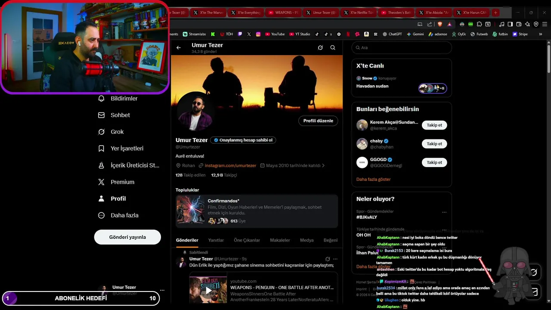Screen dimensions: 551x310
Task: Show hidden bookmarks with the overflow chevron
Action: pos(541,34)
